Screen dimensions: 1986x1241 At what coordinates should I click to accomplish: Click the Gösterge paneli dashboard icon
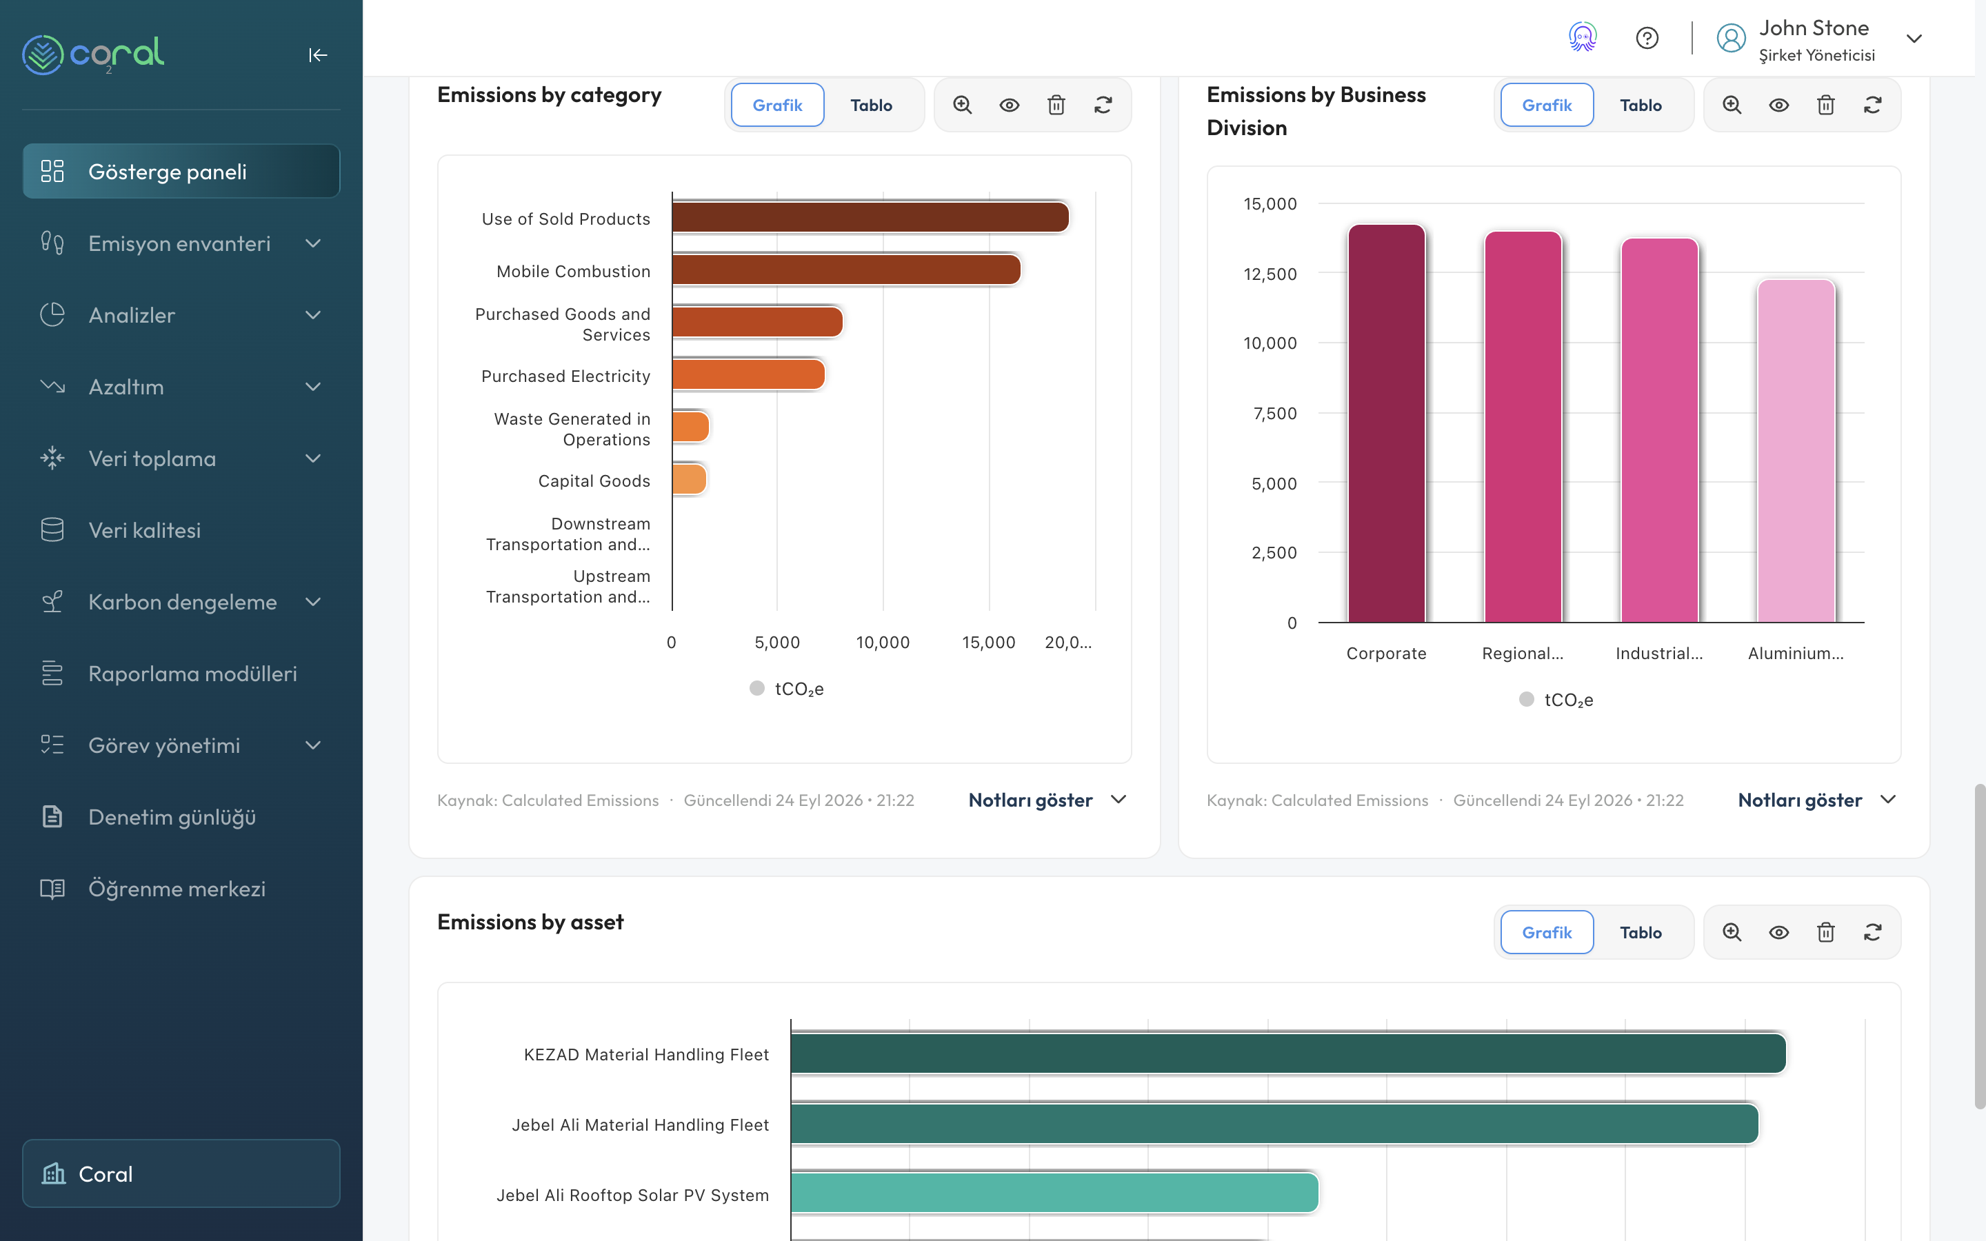coord(52,171)
